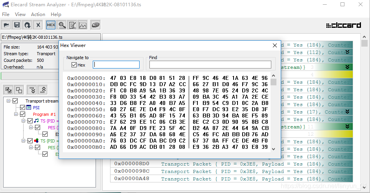Expand the green stream row numbered 3
Screen dimensions: 370x193
tap(347, 67)
